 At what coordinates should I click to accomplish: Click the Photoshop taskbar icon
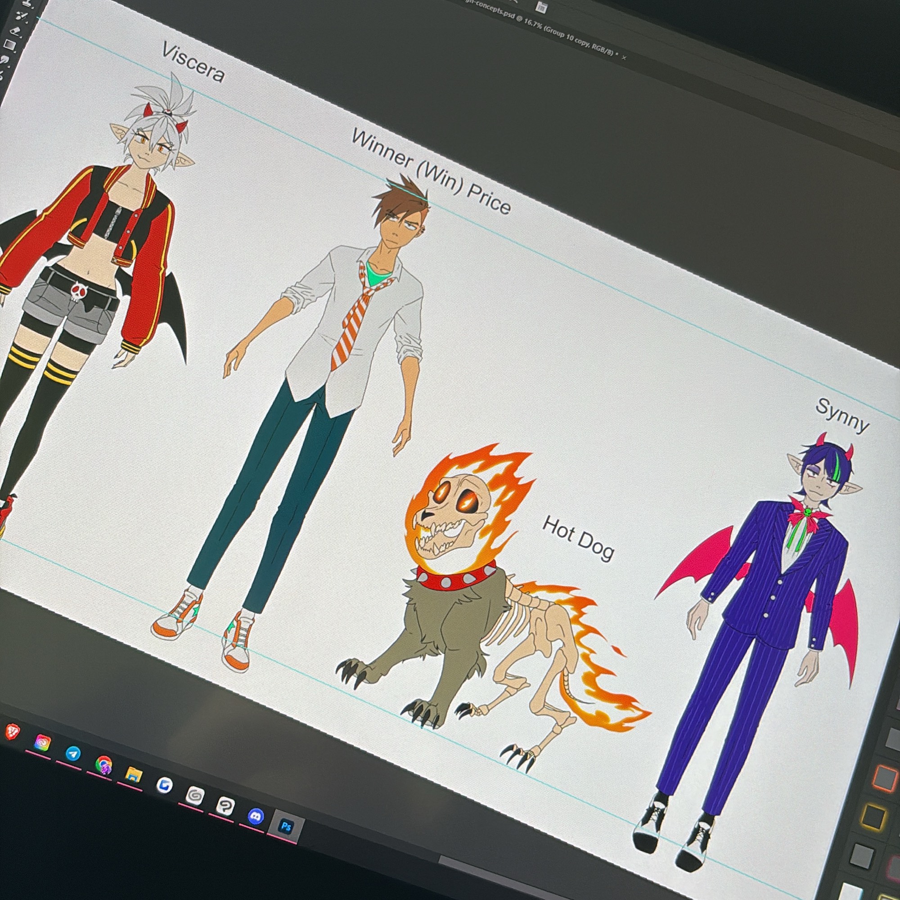(286, 827)
